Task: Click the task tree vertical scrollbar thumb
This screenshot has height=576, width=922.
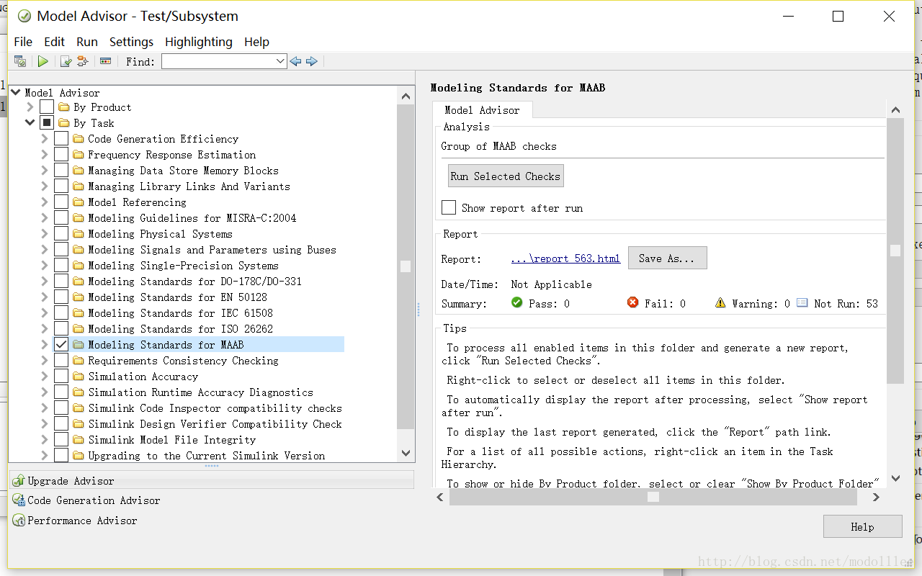Action: click(x=406, y=266)
